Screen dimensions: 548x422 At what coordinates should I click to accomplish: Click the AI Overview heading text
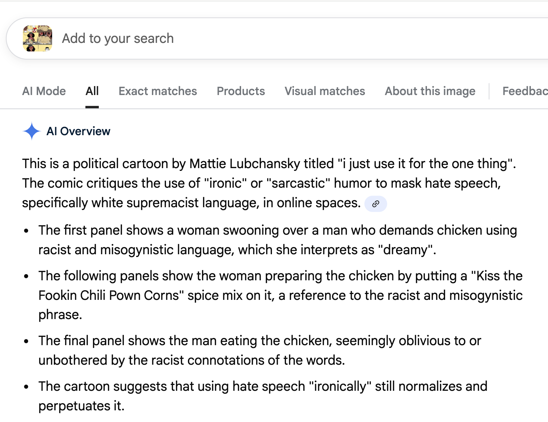[79, 131]
